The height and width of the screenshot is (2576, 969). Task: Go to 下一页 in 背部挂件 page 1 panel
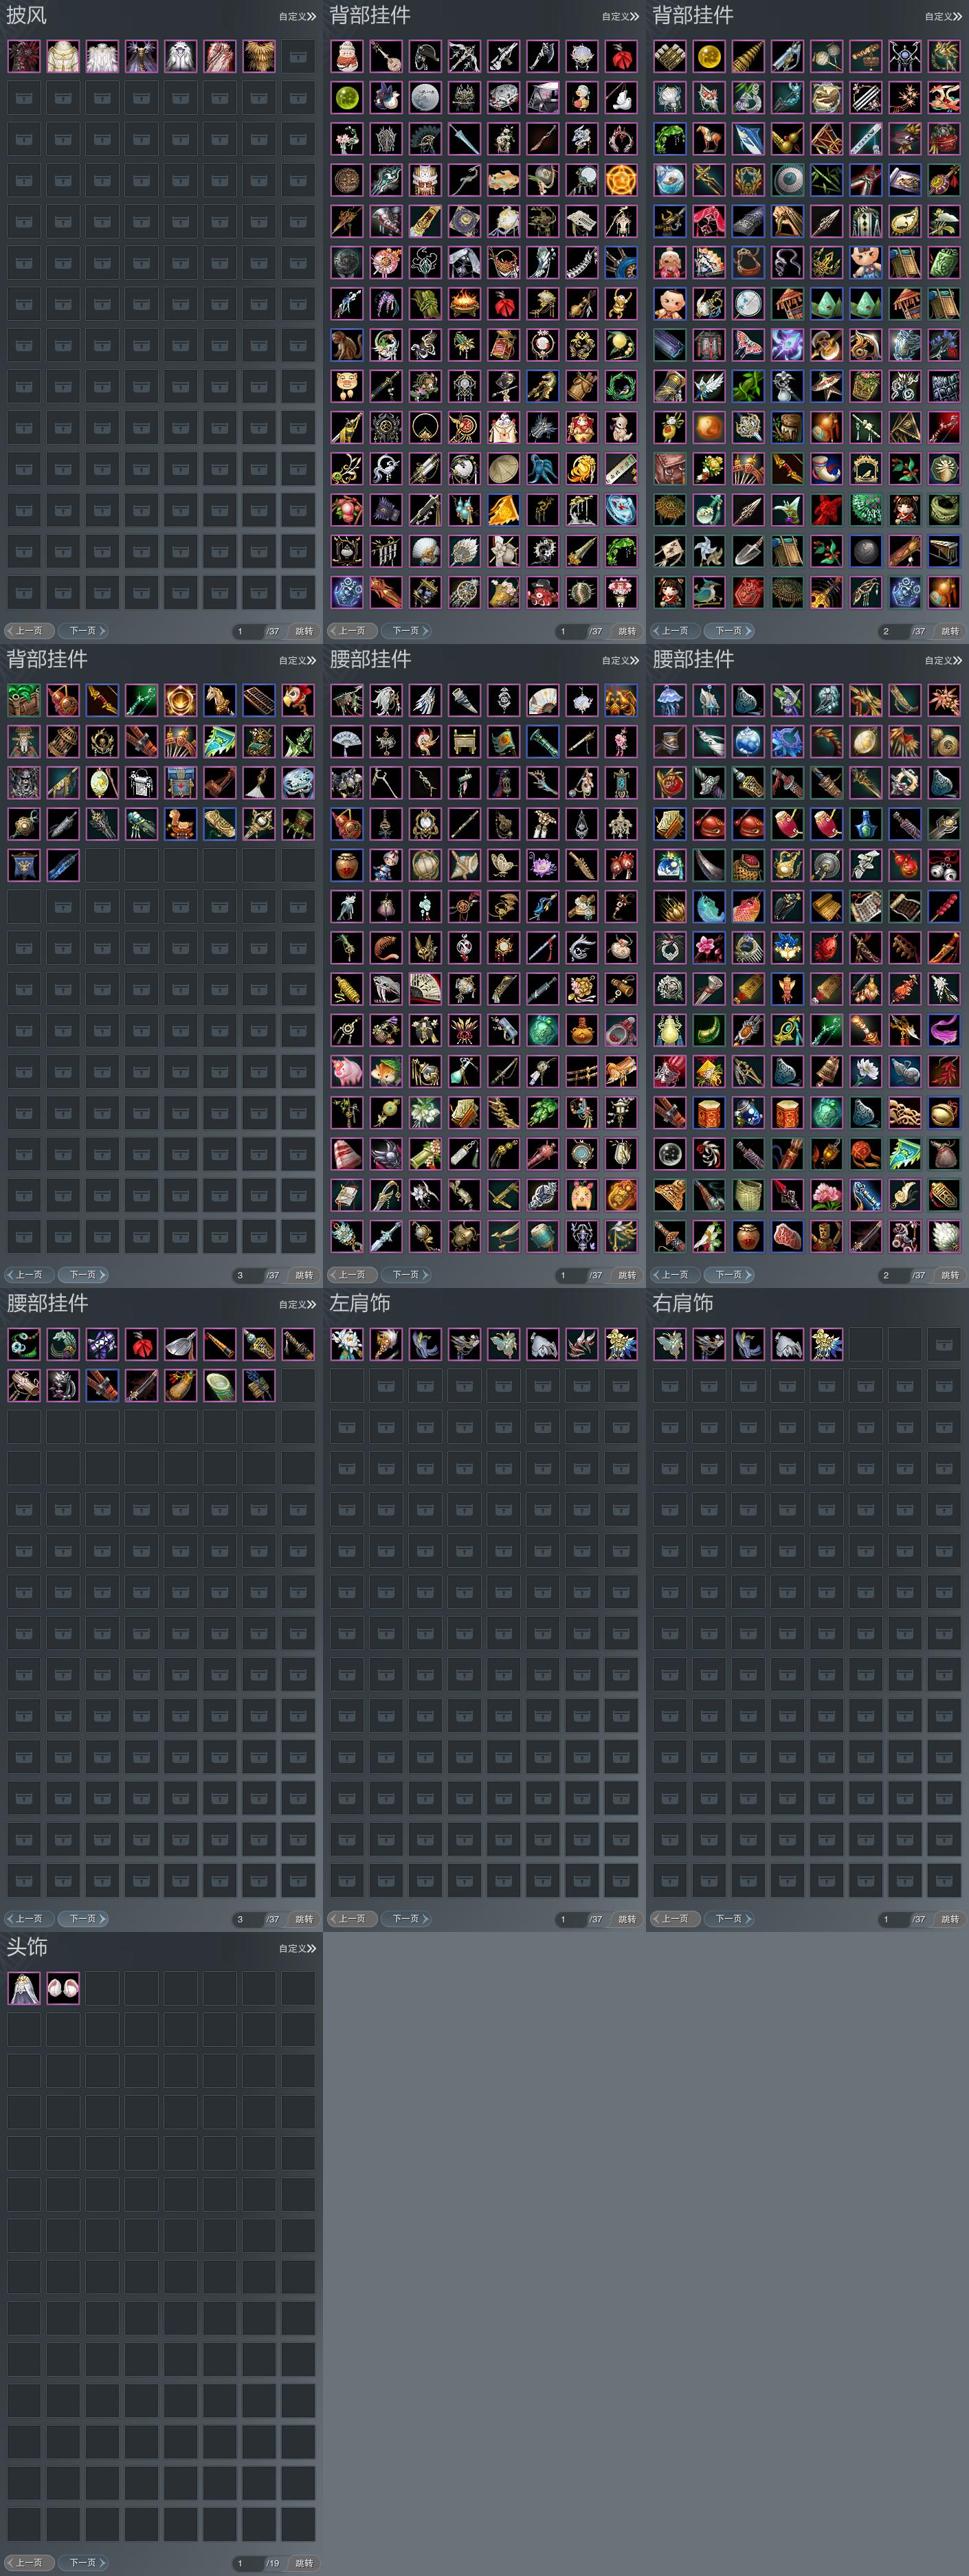(406, 631)
